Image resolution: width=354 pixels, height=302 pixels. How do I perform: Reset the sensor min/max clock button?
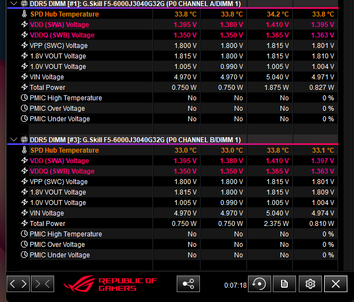[x=260, y=284]
